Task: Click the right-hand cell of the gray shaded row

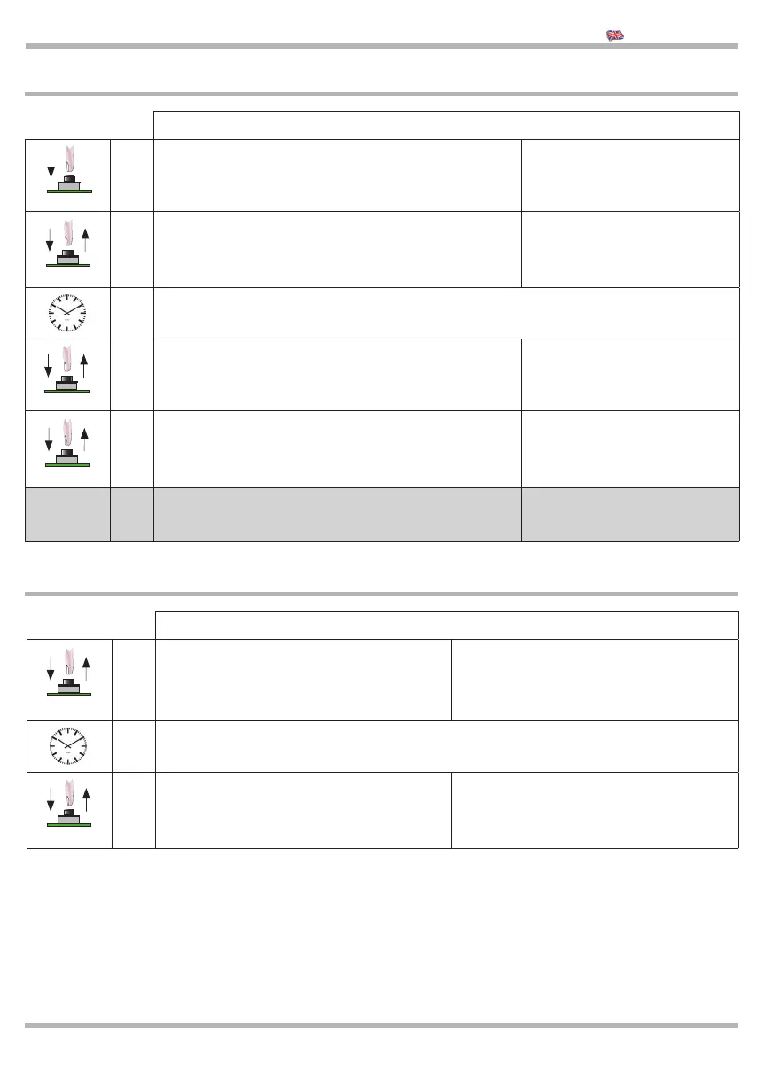Action: click(630, 514)
